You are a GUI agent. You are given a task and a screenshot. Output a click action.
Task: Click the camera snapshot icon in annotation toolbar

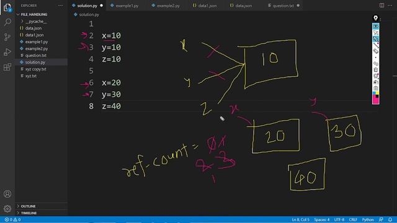376,82
